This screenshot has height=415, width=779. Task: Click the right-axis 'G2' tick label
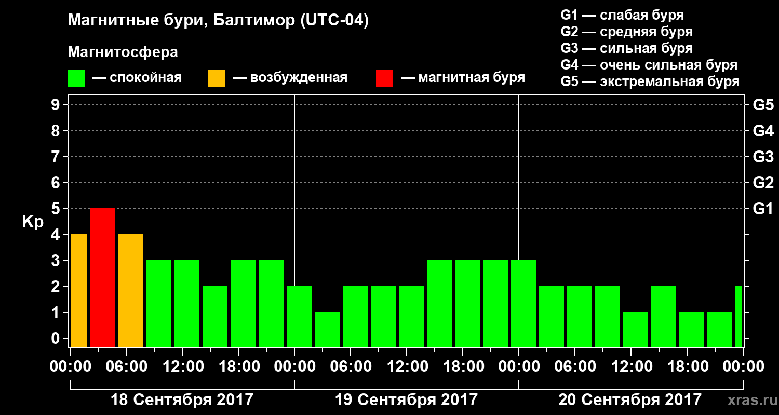click(763, 183)
